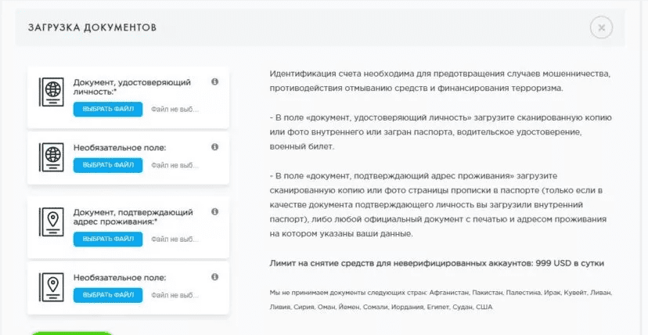Click 'Файл не выб...' text in last optional field

[x=175, y=295]
